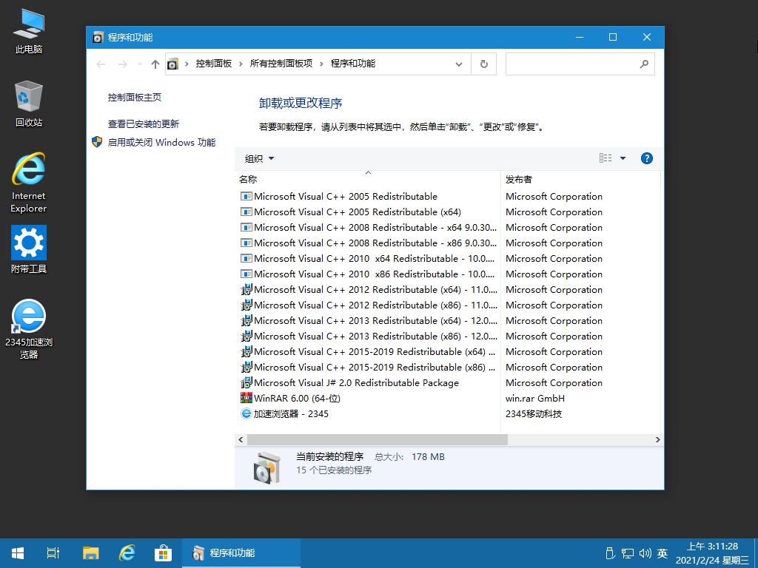This screenshot has width=758, height=568.
Task: Select Microsoft Visual C++ 2005 Redistributable (x64)
Action: tap(358, 212)
